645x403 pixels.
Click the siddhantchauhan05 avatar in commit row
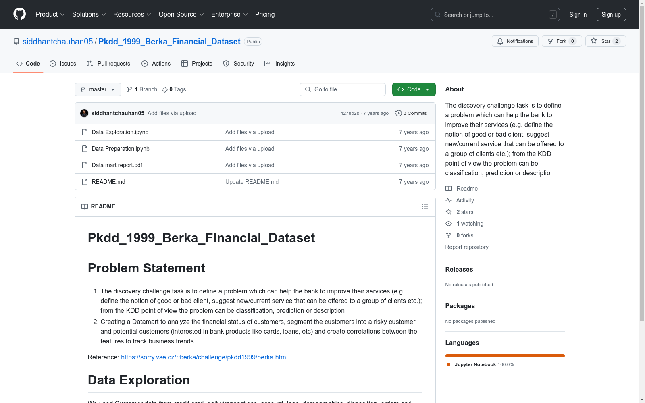pyautogui.click(x=84, y=113)
